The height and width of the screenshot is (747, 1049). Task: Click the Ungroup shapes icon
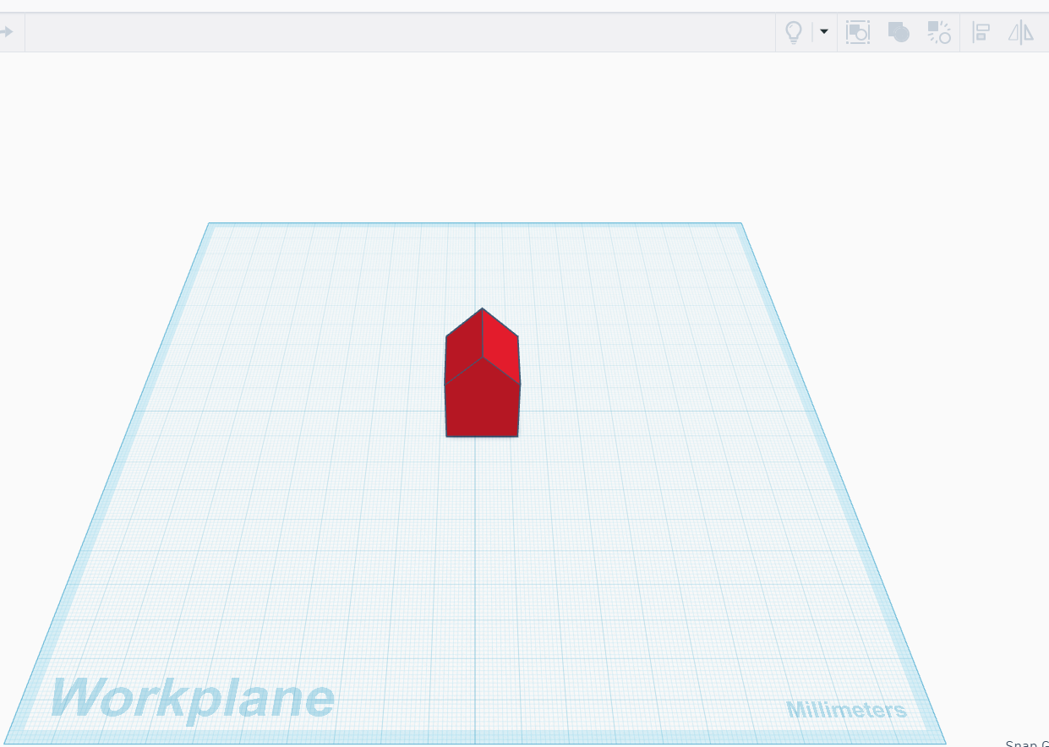click(x=939, y=33)
